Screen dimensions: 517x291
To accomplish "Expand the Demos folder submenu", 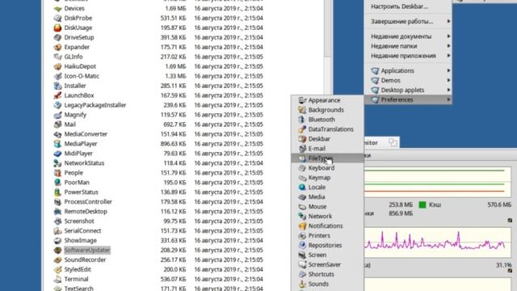I will coord(408,80).
